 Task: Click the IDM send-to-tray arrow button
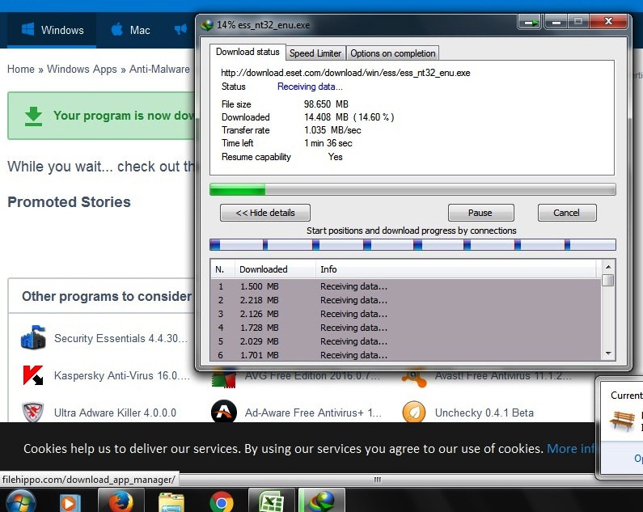tap(531, 22)
